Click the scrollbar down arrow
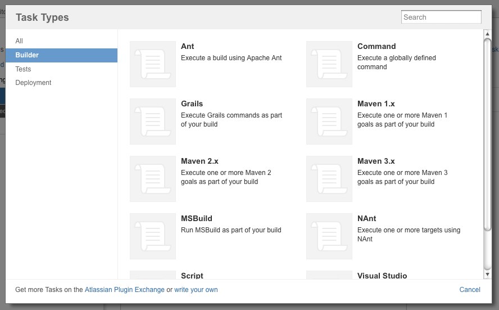499x310 pixels. tap(487, 275)
